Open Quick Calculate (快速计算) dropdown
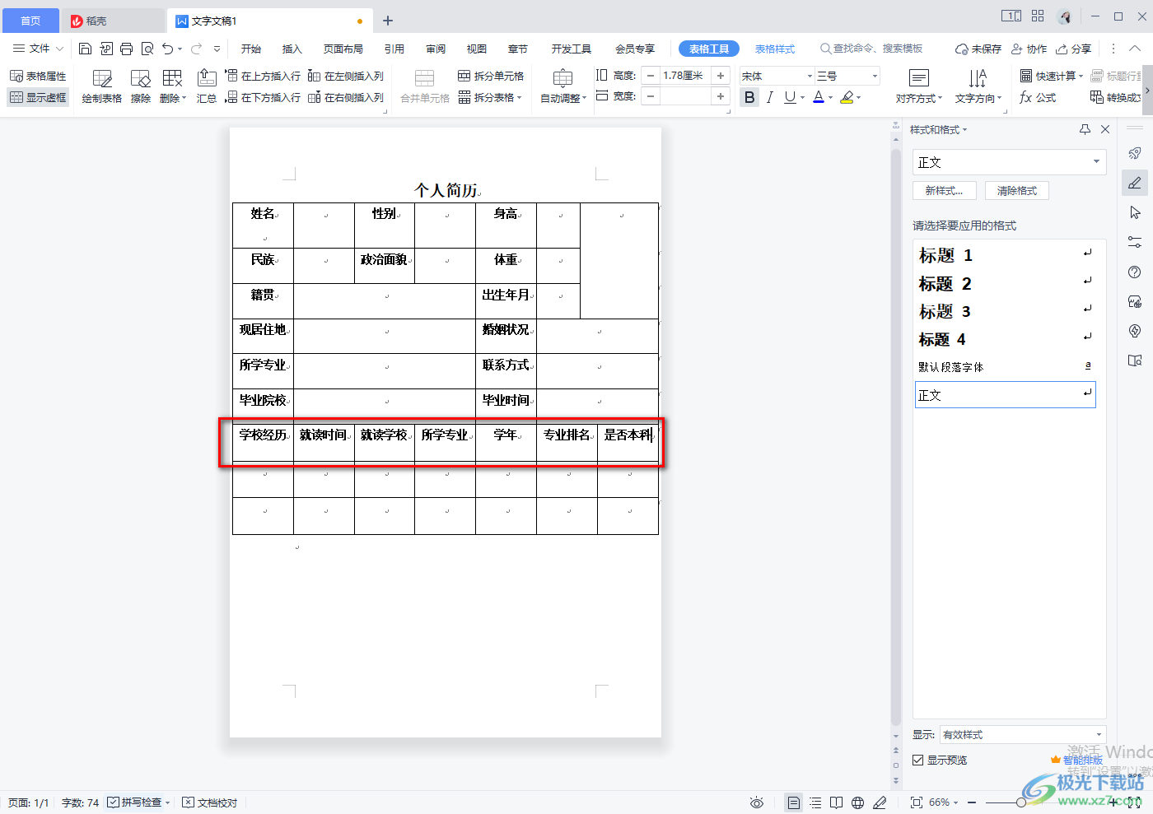The image size is (1153, 814). [x=1052, y=76]
